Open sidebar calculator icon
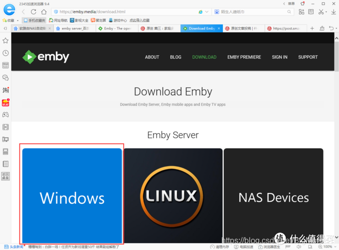The image size is (339, 250). click(5, 152)
